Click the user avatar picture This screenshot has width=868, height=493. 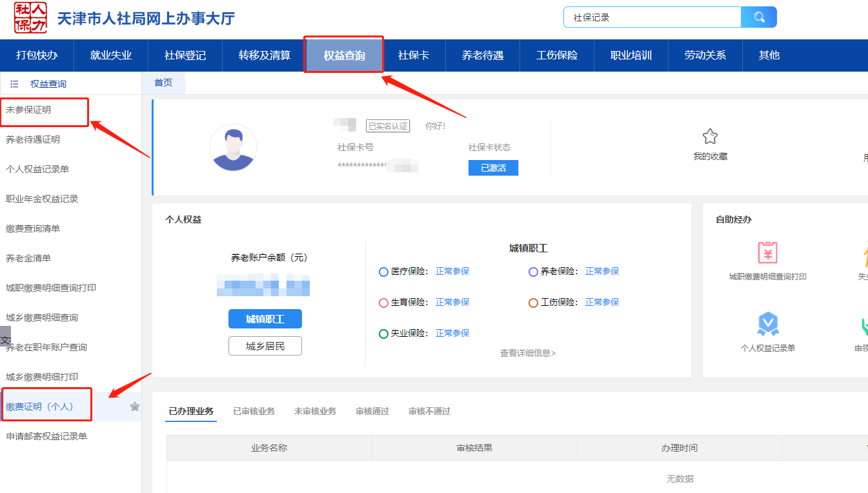[233, 148]
